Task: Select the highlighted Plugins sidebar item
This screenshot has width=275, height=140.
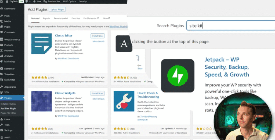Action: [12, 98]
